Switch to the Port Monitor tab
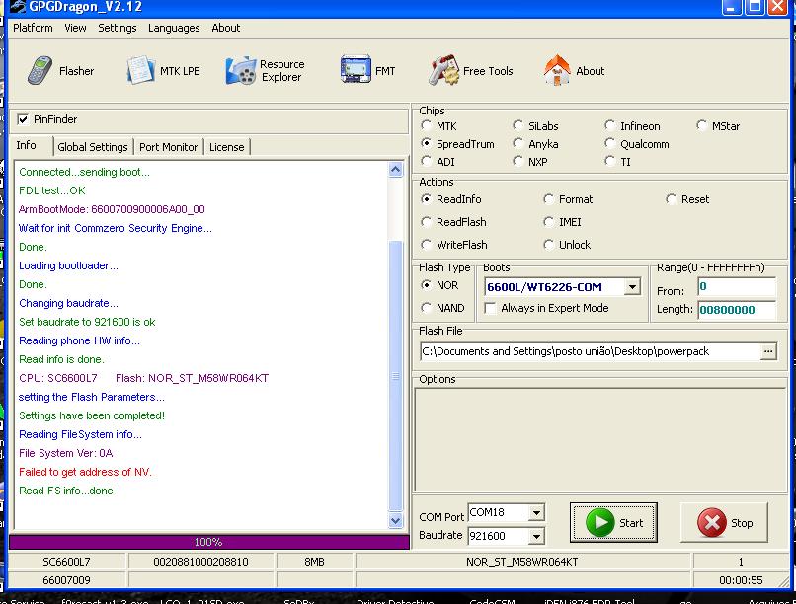 coord(169,147)
